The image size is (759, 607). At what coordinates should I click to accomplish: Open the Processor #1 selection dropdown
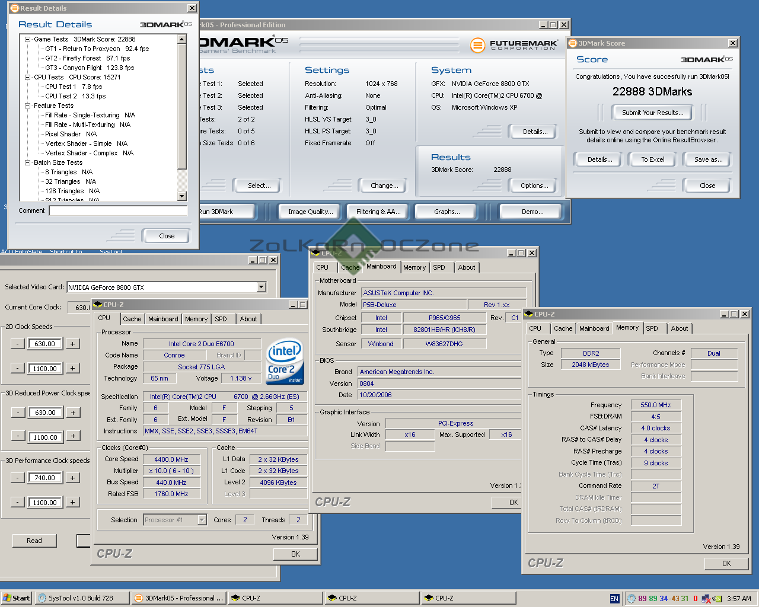click(x=202, y=520)
